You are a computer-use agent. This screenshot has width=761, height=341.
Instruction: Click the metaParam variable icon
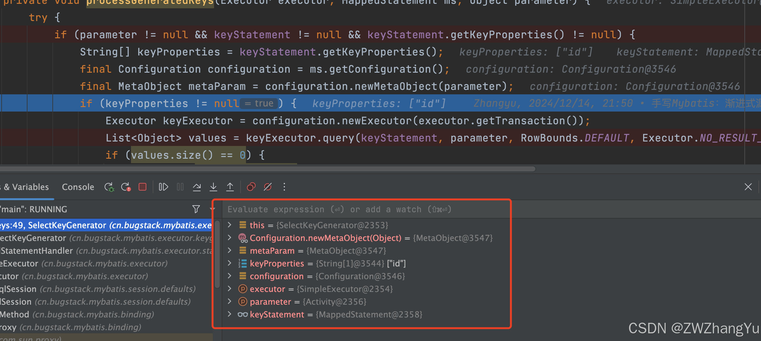(243, 250)
